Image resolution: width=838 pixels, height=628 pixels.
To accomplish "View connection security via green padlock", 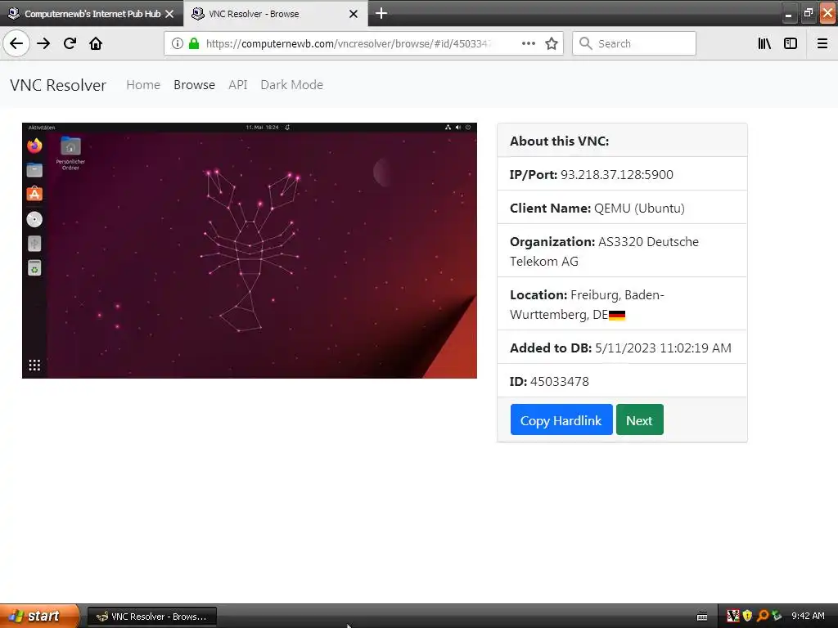I will point(194,43).
